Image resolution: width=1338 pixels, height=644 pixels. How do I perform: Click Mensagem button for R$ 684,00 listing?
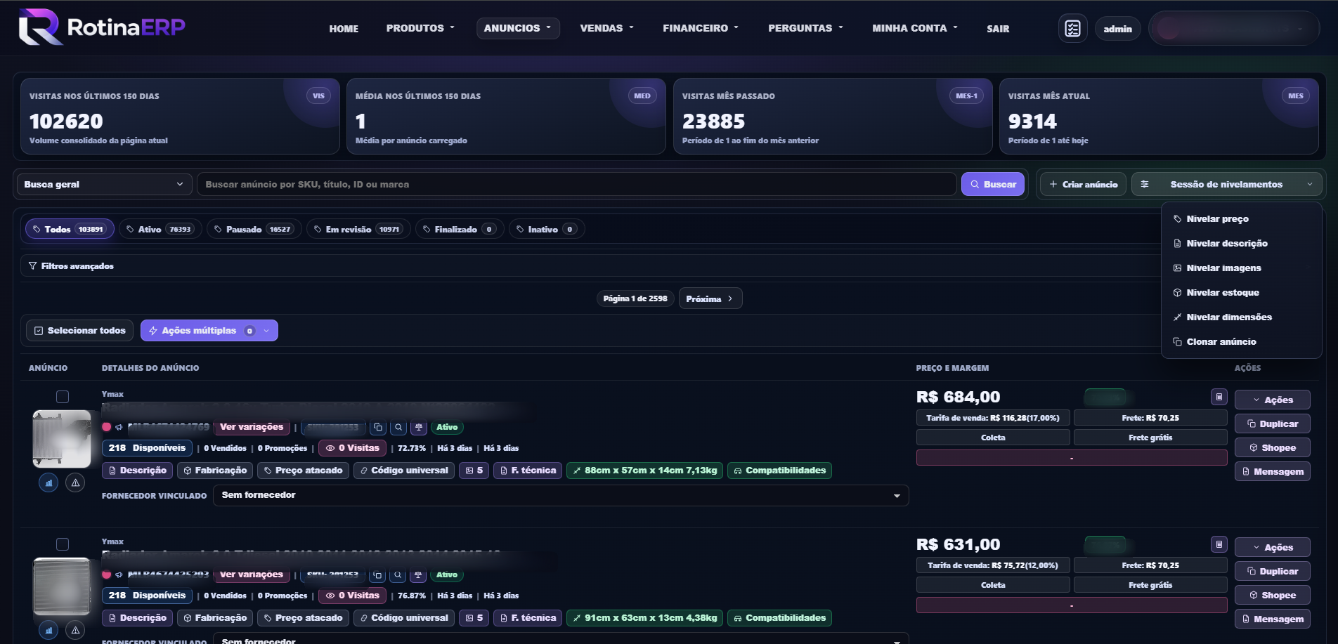[1272, 471]
